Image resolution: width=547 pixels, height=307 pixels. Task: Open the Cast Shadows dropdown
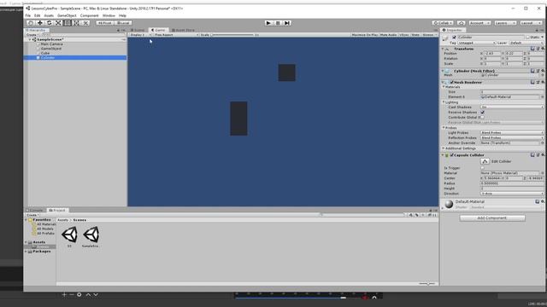pos(512,107)
